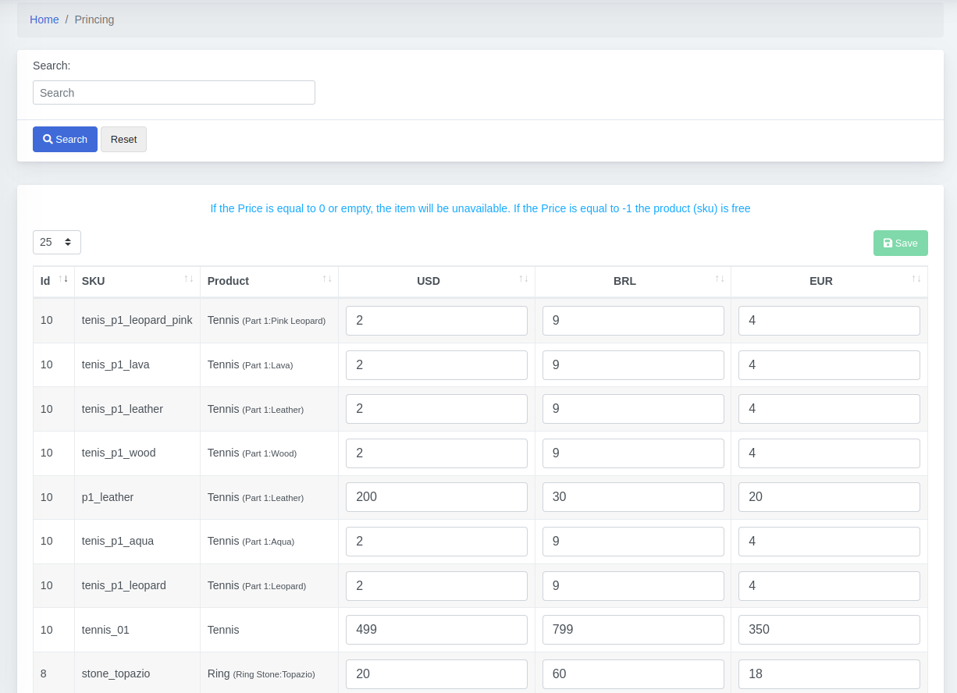Save pricing with the green Save button

pyautogui.click(x=900, y=243)
